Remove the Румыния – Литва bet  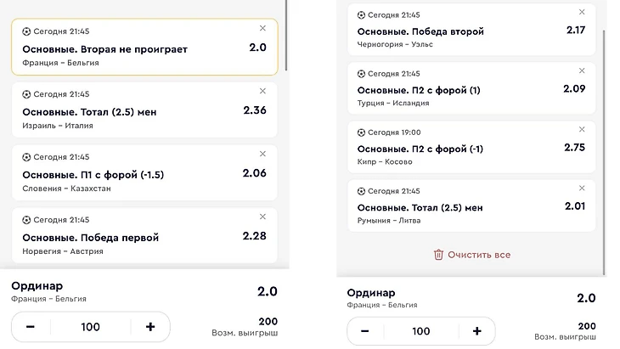582,188
